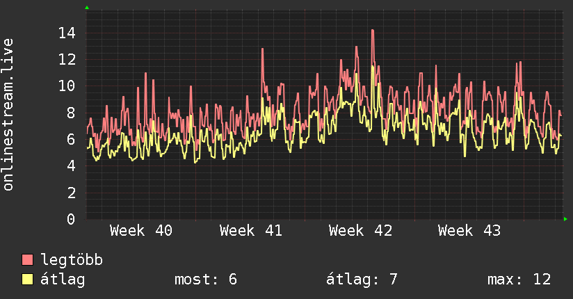Screen dimensions: 573x299
Task: Click the Week 41 axis label
Action: pos(250,231)
